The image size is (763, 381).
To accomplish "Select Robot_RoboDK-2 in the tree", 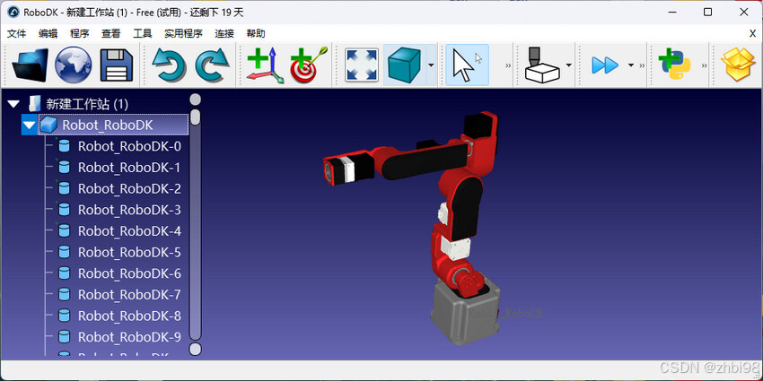I will click(x=129, y=188).
